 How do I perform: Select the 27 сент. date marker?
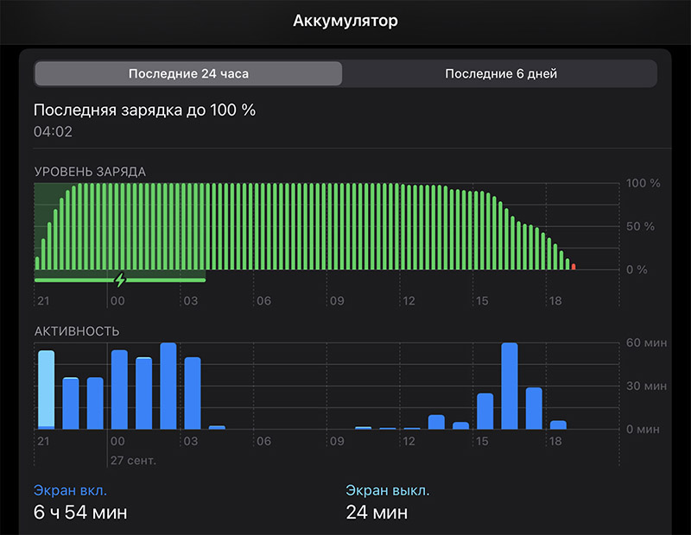click(x=133, y=461)
